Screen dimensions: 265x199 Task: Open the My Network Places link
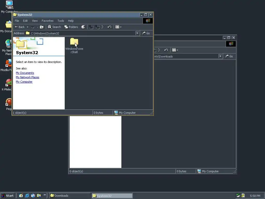point(27,77)
